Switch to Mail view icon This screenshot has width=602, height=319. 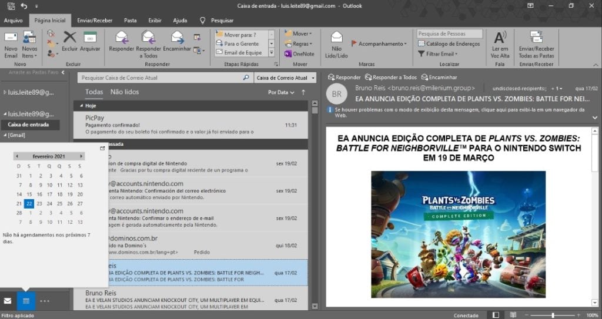click(8, 301)
